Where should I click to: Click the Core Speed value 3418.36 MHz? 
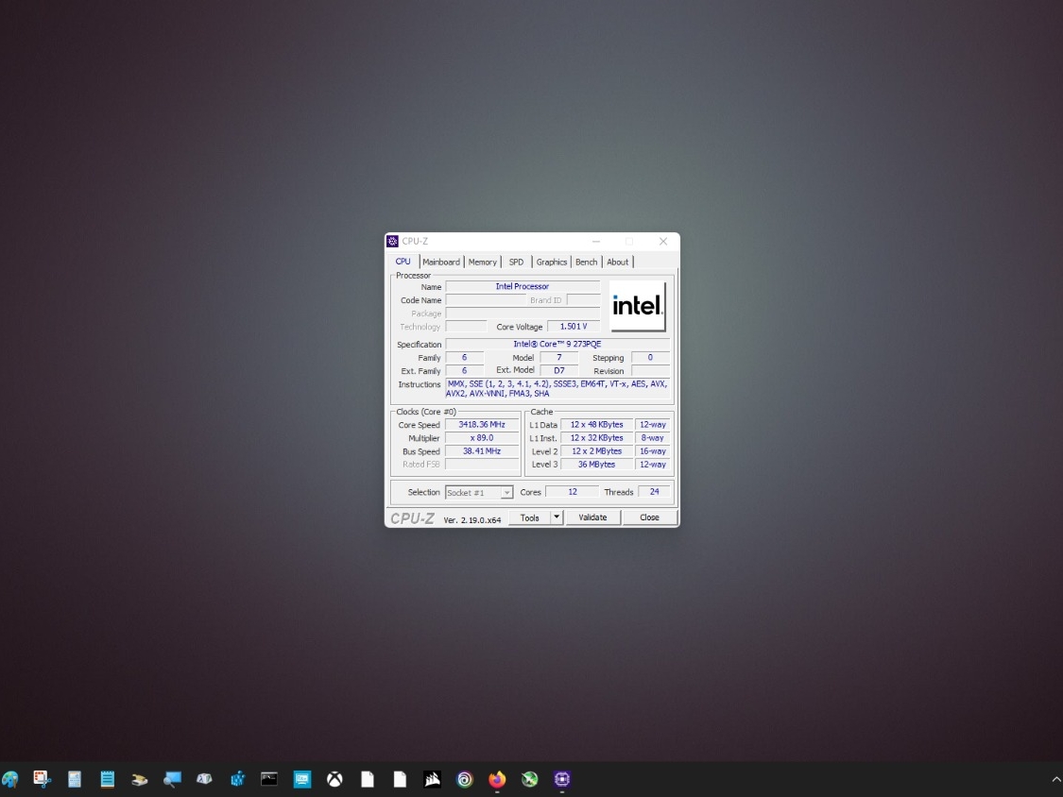point(482,425)
